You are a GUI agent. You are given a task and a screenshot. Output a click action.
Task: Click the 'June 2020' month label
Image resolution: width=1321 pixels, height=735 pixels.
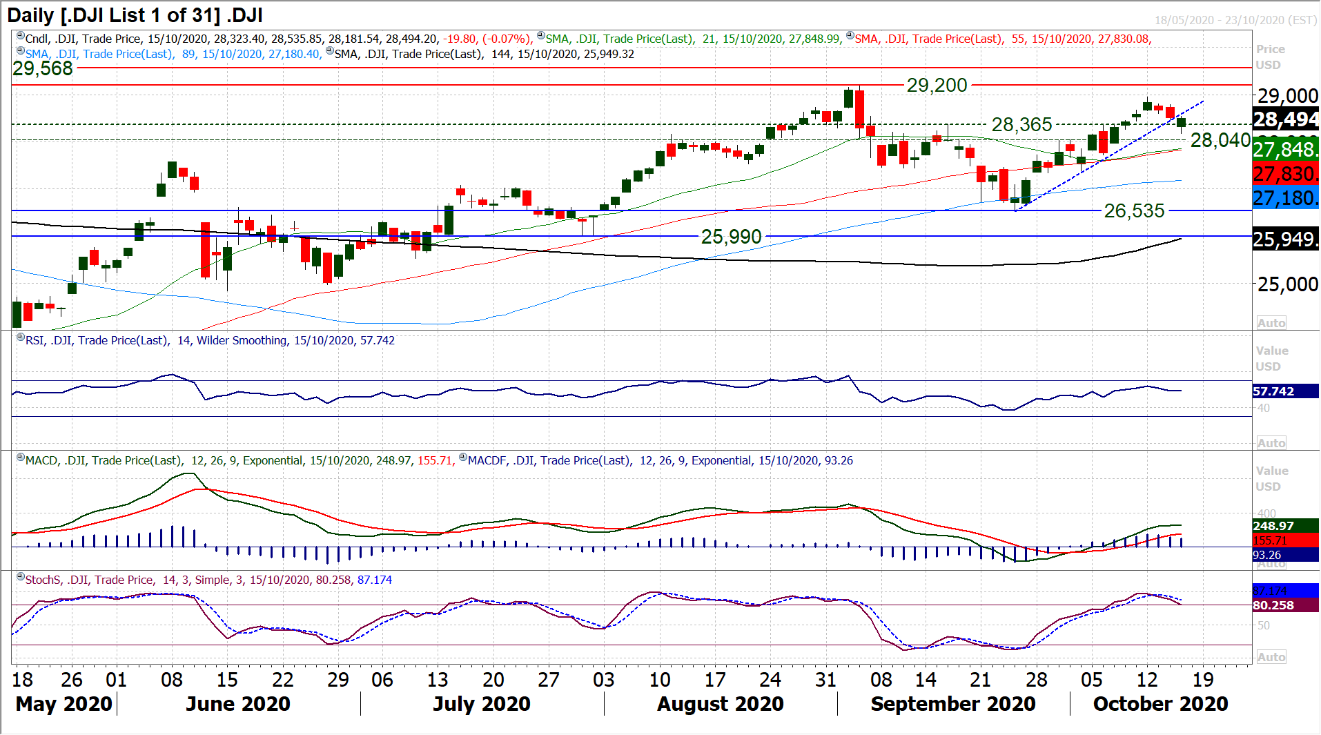(238, 704)
